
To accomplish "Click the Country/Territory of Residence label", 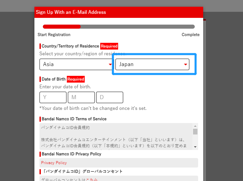I will point(70,46).
